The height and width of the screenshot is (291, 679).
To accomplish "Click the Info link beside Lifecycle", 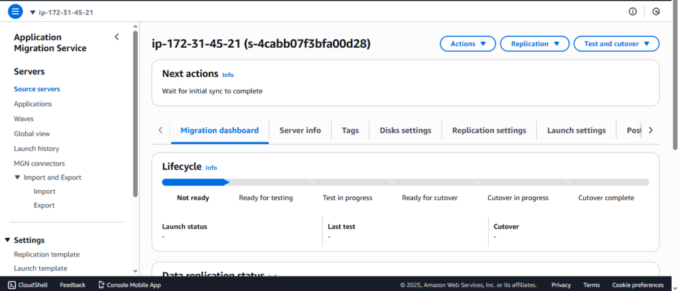I will point(212,168).
